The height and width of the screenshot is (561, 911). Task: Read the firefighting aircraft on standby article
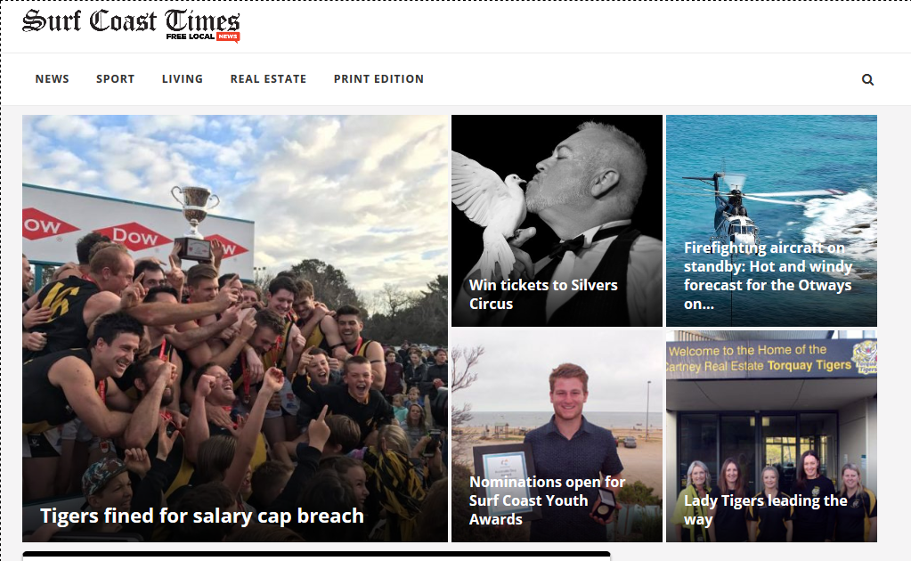[768, 276]
